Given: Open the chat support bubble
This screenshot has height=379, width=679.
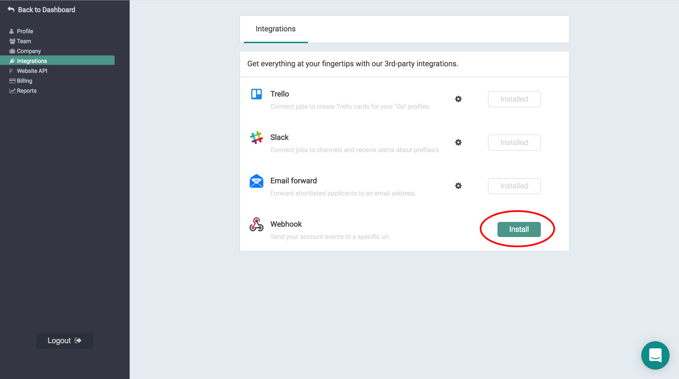Looking at the screenshot, I should (655, 355).
